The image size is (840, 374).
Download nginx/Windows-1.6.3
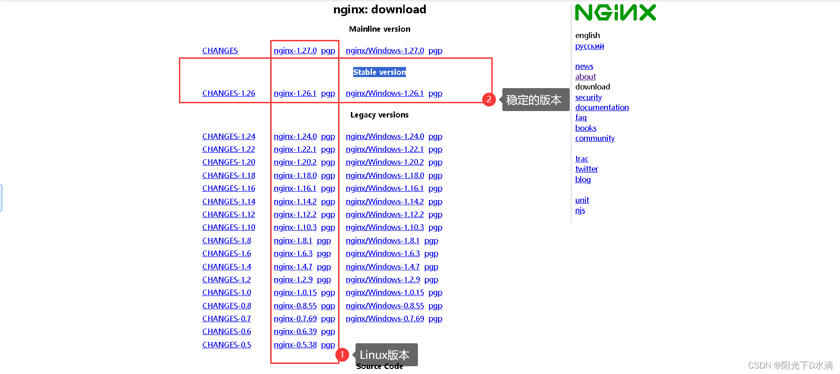pyautogui.click(x=383, y=253)
